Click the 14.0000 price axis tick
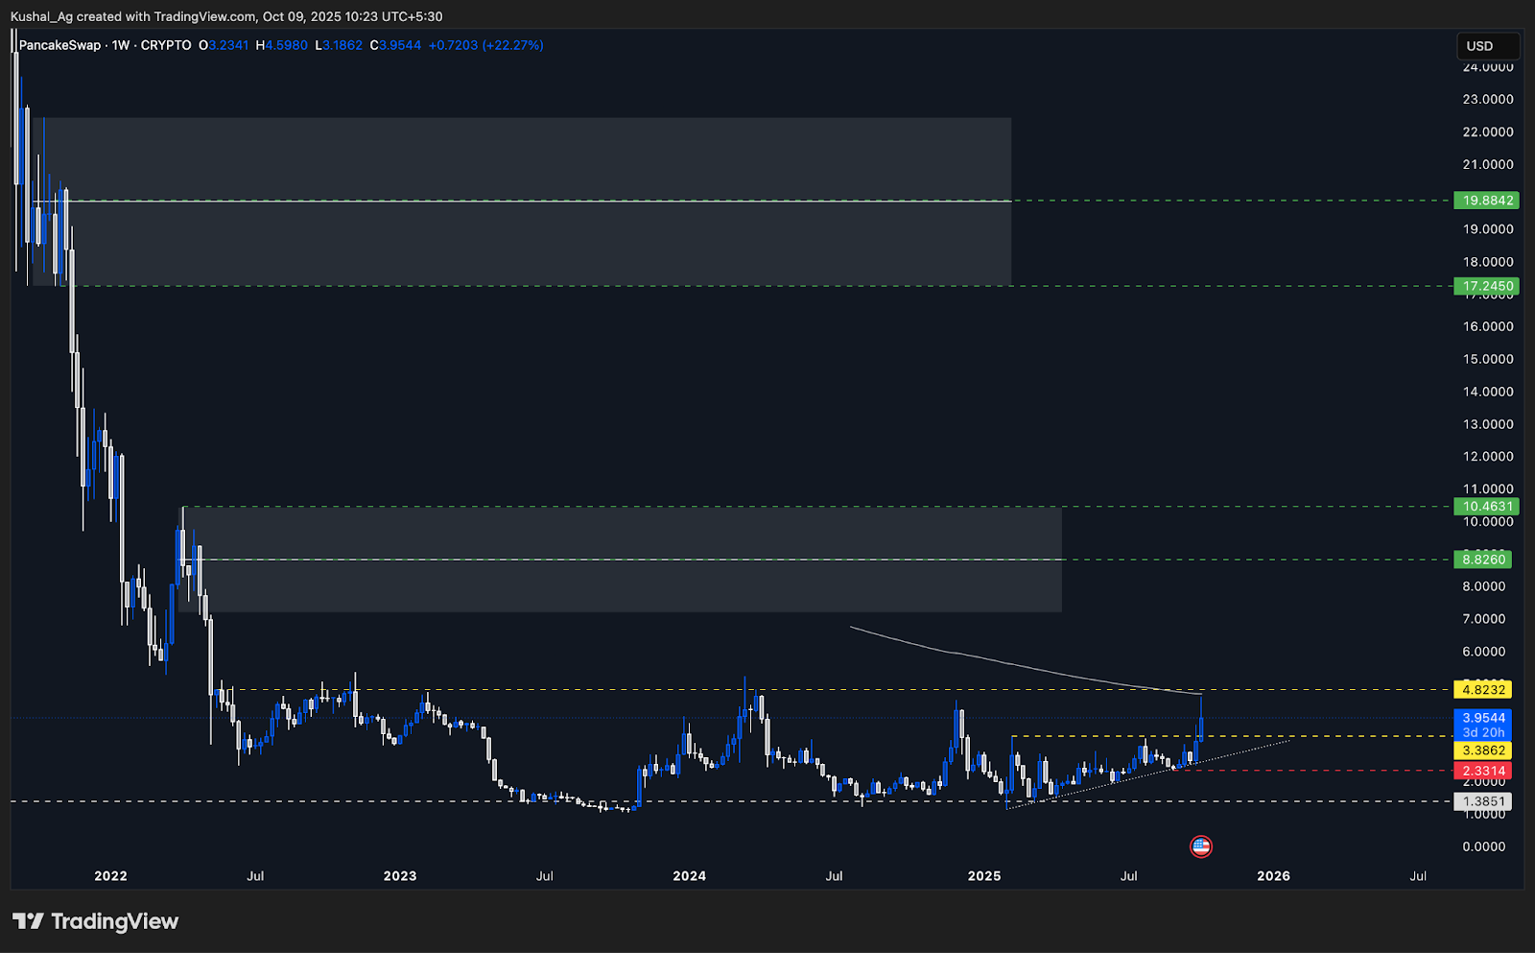The image size is (1535, 953). coord(1488,392)
